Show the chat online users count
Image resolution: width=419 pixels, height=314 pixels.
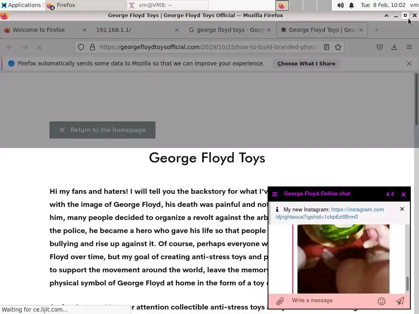(390, 194)
